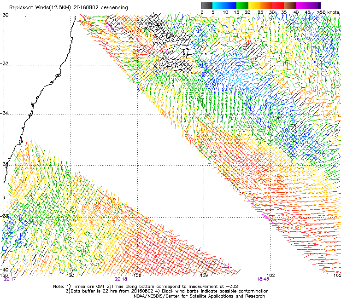Click the "35" legend scale label
341x299 pixels.
pos(284,12)
